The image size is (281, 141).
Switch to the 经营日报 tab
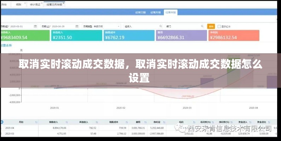tap(140, 12)
